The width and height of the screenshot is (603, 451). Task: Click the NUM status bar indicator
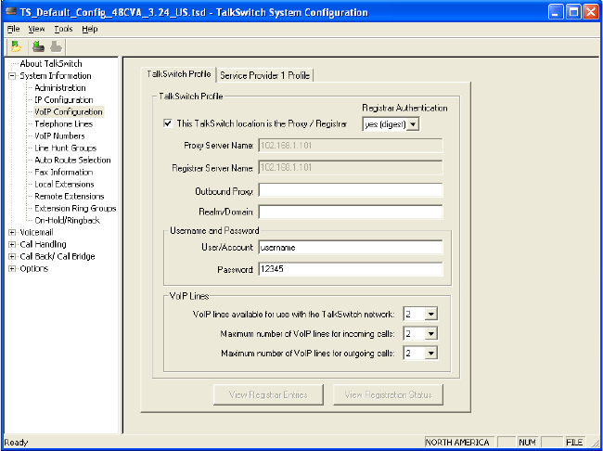click(529, 443)
